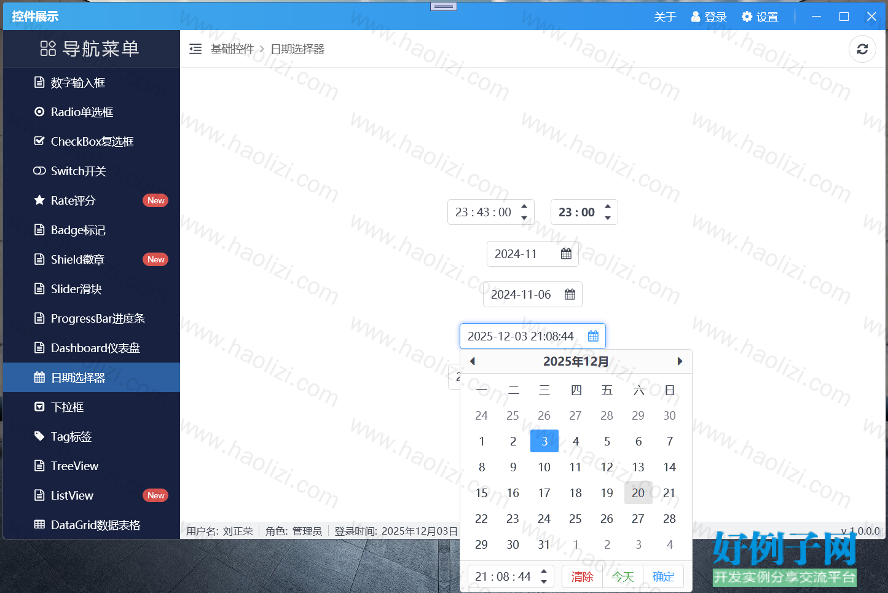This screenshot has height=593, width=888.
Task: Select day 20 in December calendar
Action: pos(638,493)
